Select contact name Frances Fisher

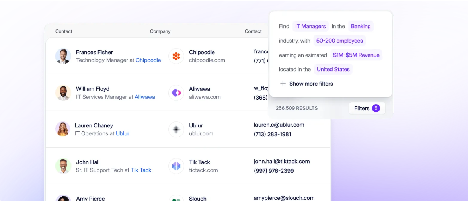pyautogui.click(x=94, y=52)
